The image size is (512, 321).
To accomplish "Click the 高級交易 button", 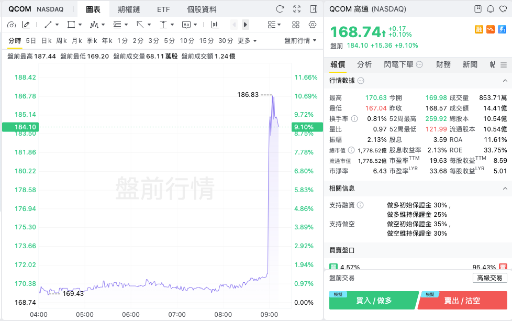I will [490, 278].
